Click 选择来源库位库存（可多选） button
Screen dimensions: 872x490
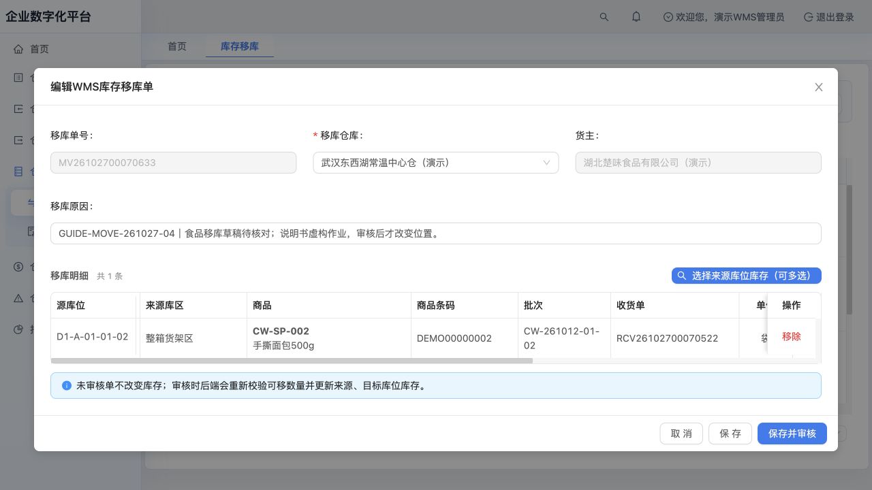pyautogui.click(x=747, y=276)
